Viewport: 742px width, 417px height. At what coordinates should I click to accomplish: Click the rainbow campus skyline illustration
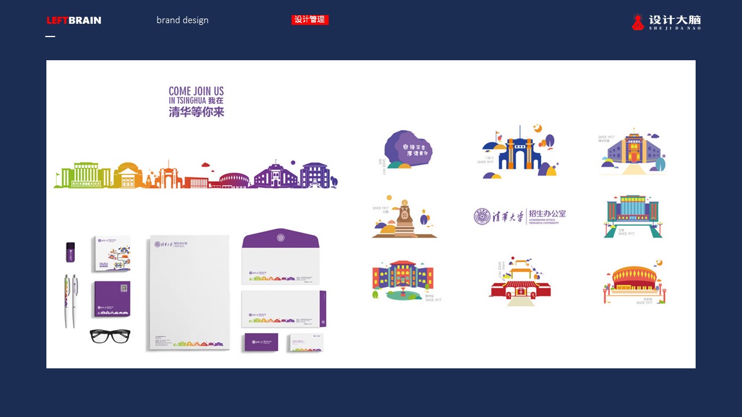(x=196, y=174)
